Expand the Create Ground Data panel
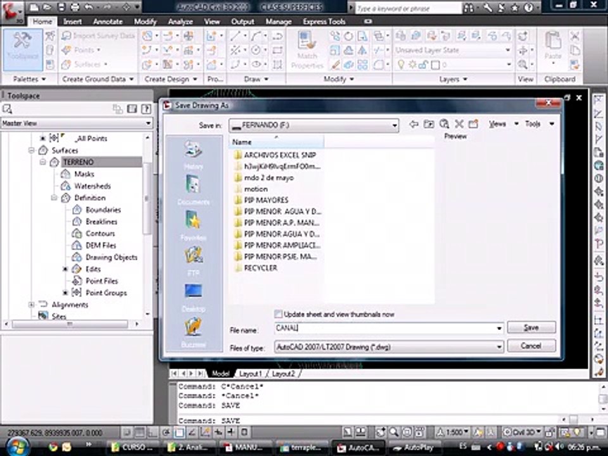 (98, 79)
